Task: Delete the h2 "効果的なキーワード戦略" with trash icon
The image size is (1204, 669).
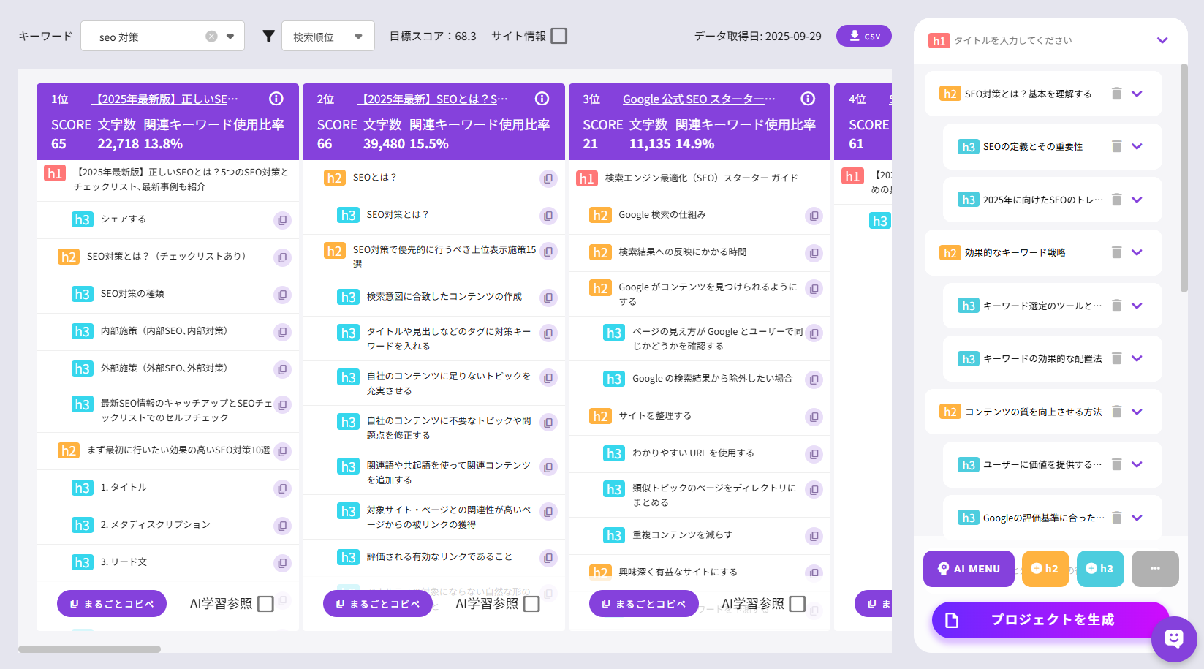Action: coord(1116,252)
